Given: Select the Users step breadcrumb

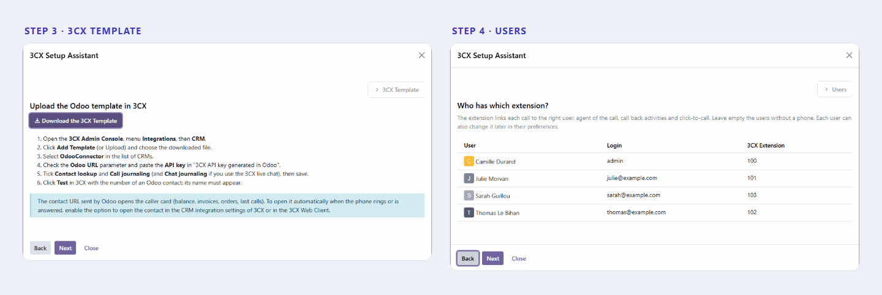Looking at the screenshot, I should pyautogui.click(x=834, y=89).
